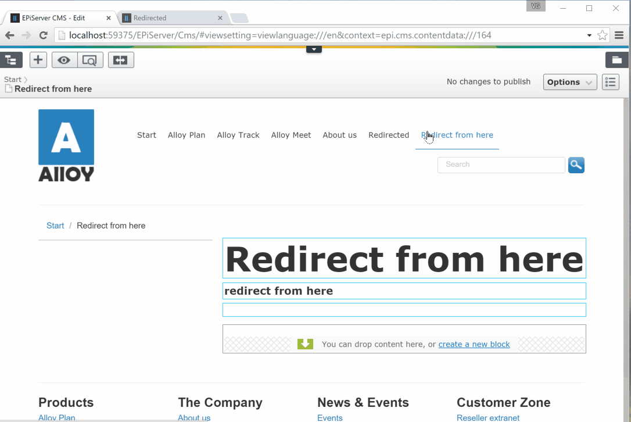Click the blue search magnifier button

coord(576,165)
